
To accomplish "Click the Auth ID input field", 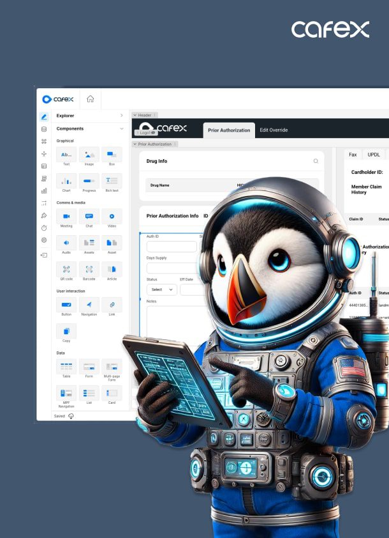I will [x=172, y=247].
